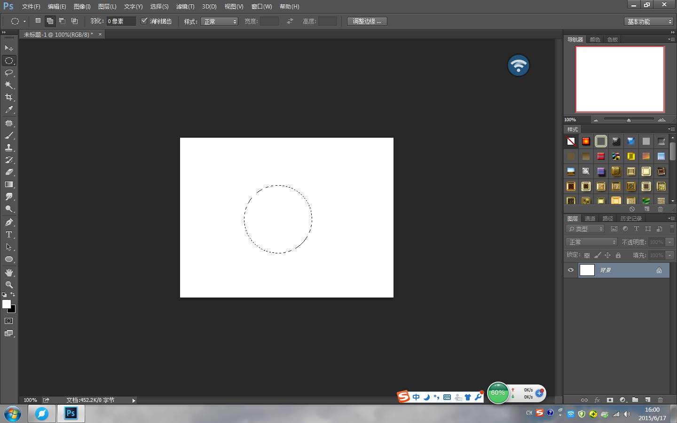Open the 样式 style dropdown
The image size is (677, 423).
click(219, 22)
